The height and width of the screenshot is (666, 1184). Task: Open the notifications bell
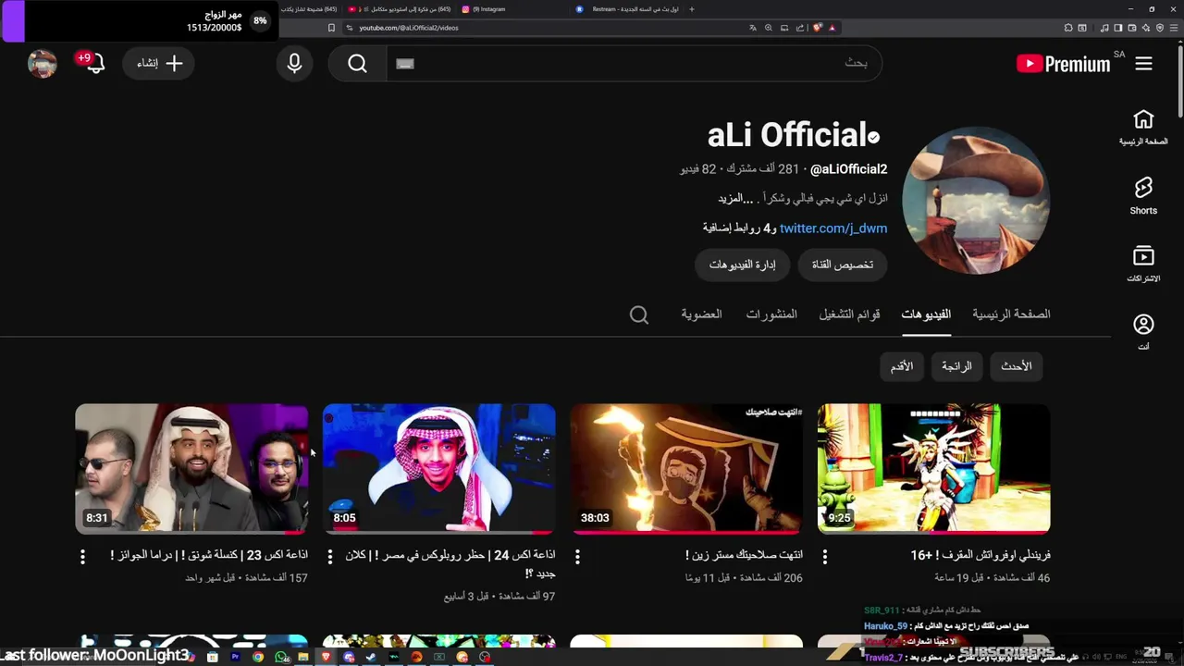[x=94, y=64]
